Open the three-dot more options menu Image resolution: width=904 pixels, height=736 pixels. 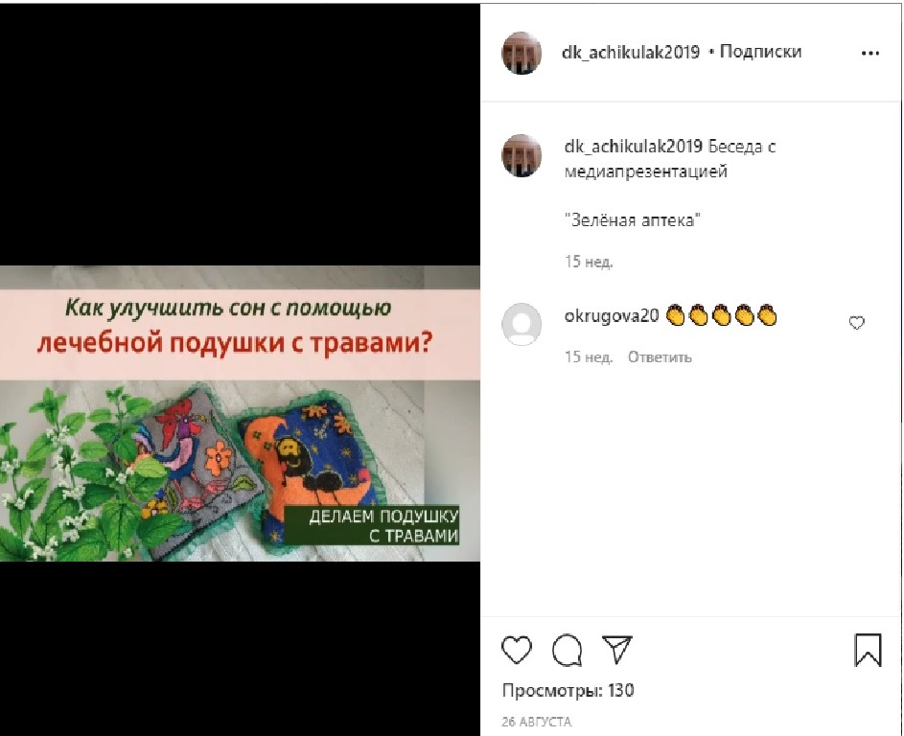click(x=870, y=53)
